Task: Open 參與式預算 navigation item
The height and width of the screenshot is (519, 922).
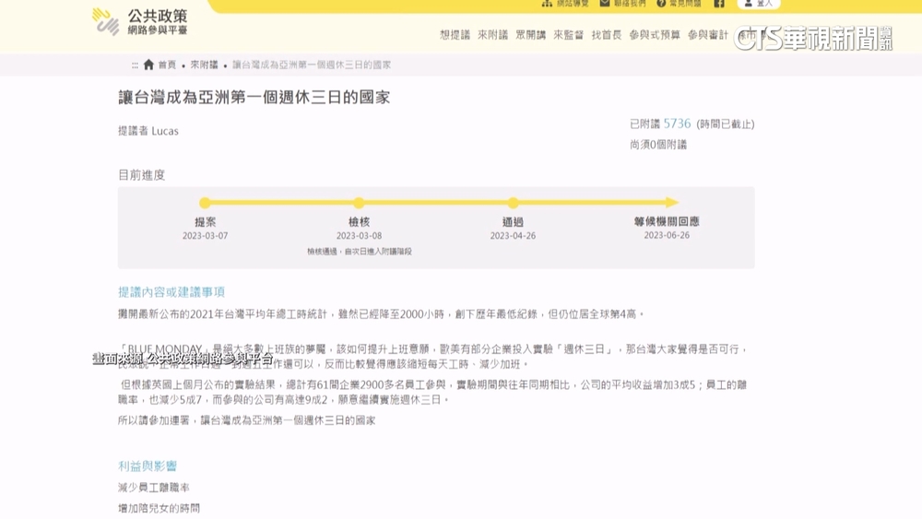Action: click(x=654, y=35)
